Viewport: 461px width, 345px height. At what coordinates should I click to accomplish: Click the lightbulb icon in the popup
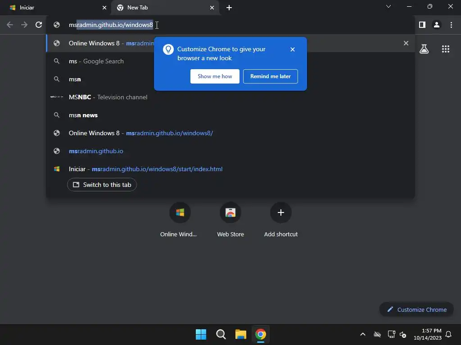click(x=168, y=49)
